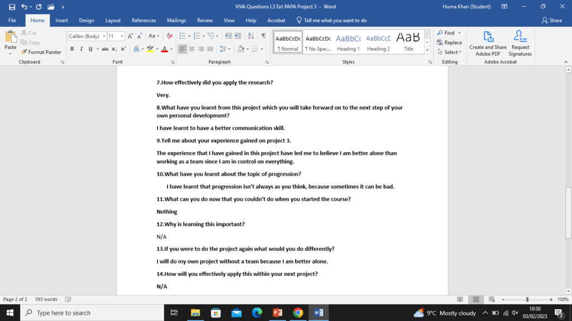Click the Share button

(x=552, y=20)
